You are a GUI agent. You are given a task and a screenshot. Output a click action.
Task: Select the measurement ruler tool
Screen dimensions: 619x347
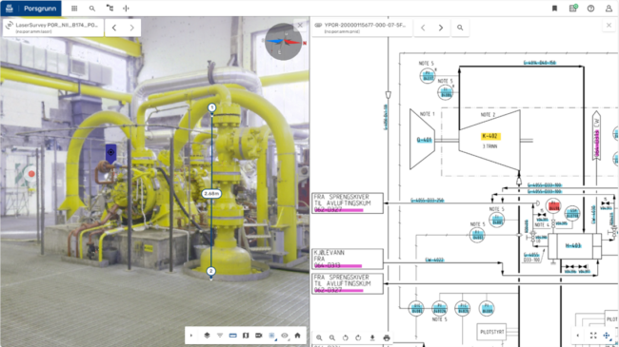click(x=233, y=336)
